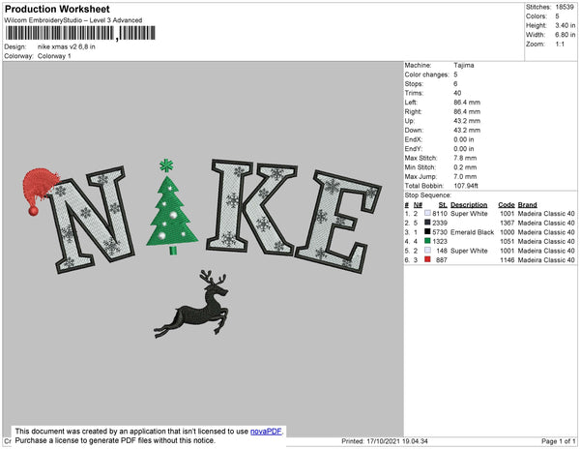The width and height of the screenshot is (580, 449).
Task: Click the N# column header
Action: coord(418,205)
